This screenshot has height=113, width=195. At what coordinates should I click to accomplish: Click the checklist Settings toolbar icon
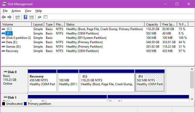[x=46, y=17]
